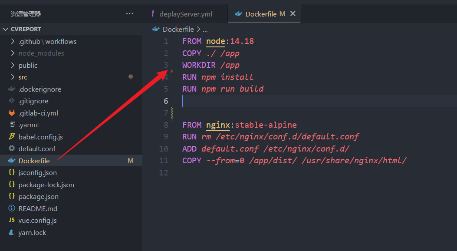457x251 pixels.
Task: Click the Docker whale icon on the Dockerfile tab
Action: click(238, 13)
